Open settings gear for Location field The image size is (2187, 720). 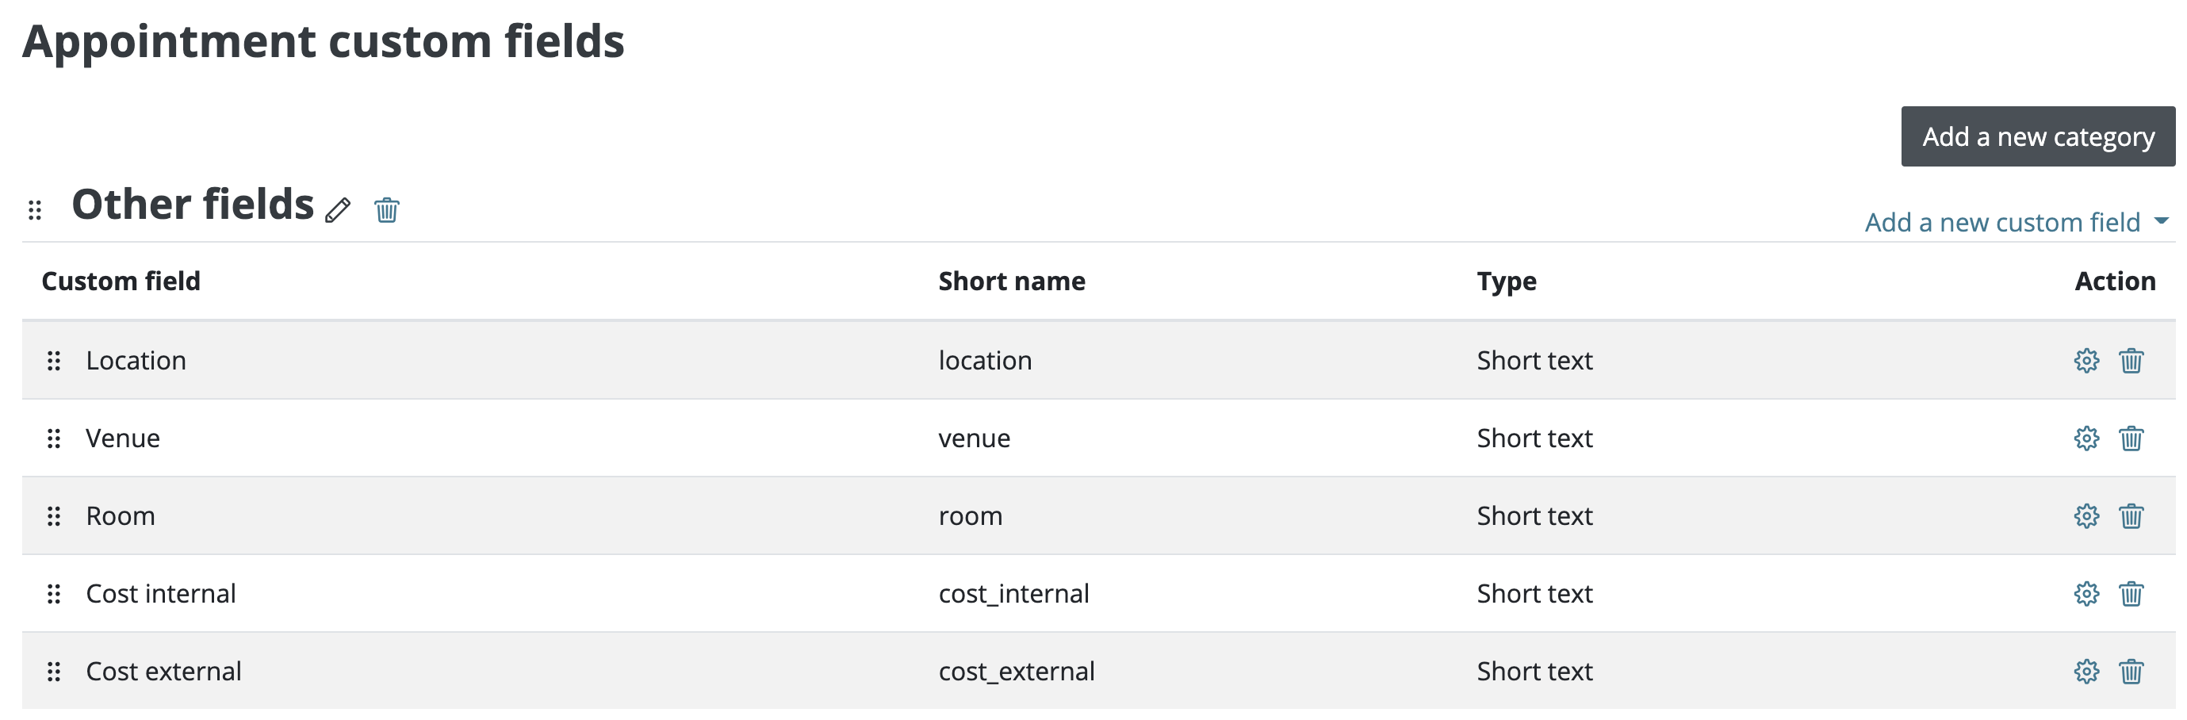[x=2086, y=361]
